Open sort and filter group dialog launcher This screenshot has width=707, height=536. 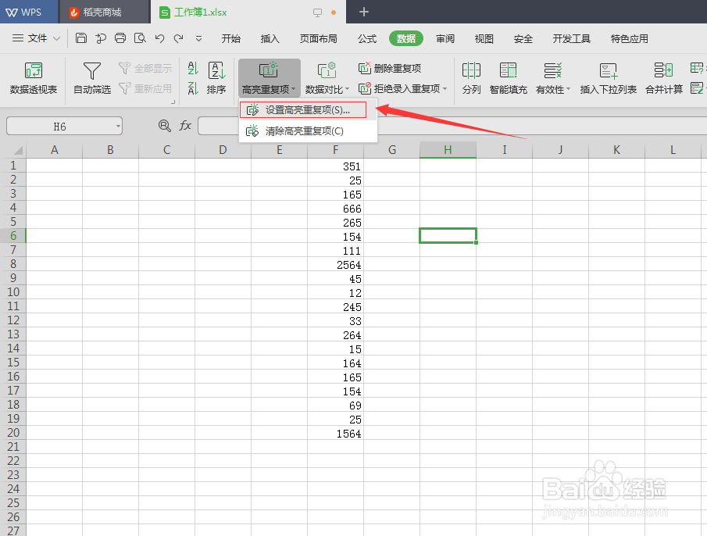173,102
